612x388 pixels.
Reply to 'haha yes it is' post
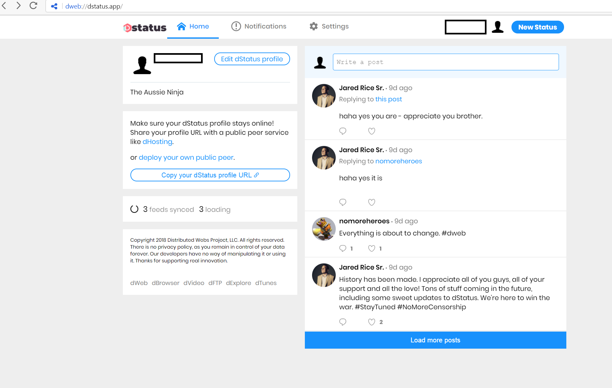[x=343, y=202]
